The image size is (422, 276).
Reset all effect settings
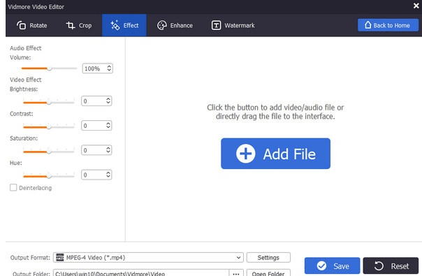[x=391, y=266]
